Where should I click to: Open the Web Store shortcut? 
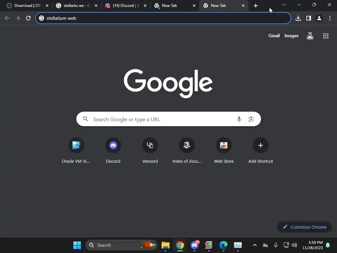tap(224, 151)
